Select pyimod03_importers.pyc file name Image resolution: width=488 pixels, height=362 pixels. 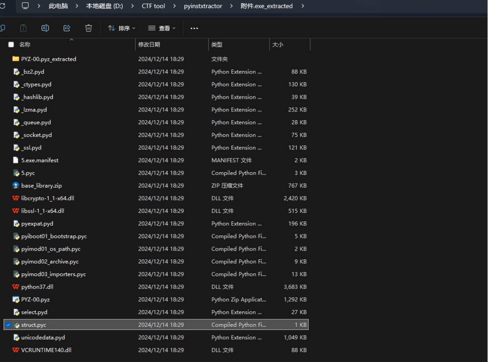point(54,274)
